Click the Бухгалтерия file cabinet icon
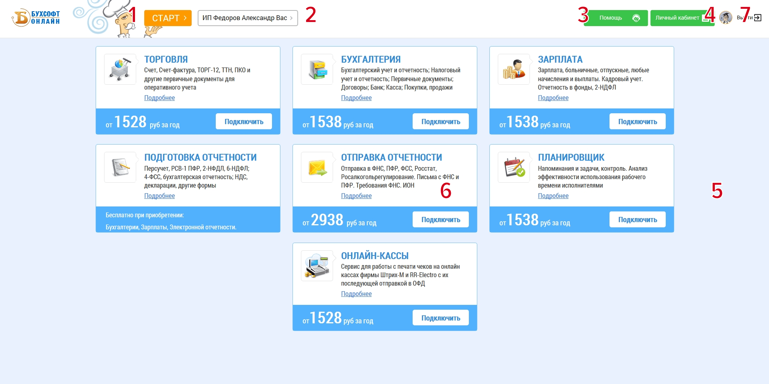769x384 pixels. (317, 69)
